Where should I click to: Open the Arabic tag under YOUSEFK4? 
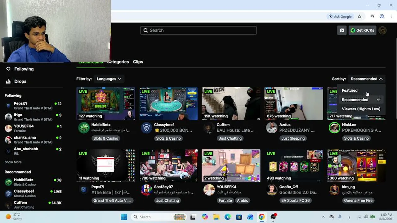click(x=243, y=200)
